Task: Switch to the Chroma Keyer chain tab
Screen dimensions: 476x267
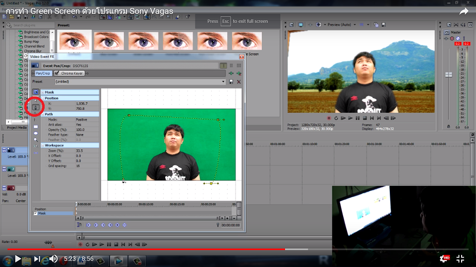Action: (69, 73)
